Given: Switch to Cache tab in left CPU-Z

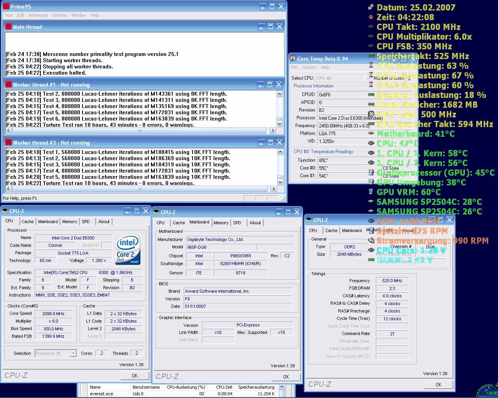Looking at the screenshot, I should [27, 222].
